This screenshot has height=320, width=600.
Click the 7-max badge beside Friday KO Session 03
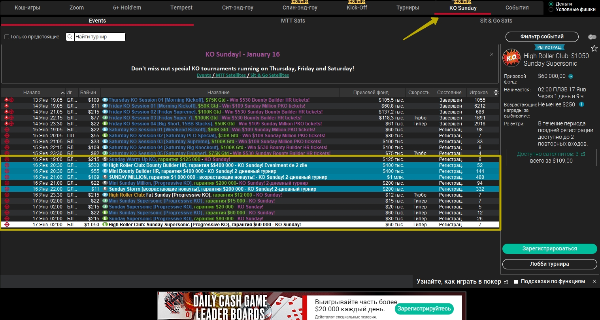tap(105, 118)
